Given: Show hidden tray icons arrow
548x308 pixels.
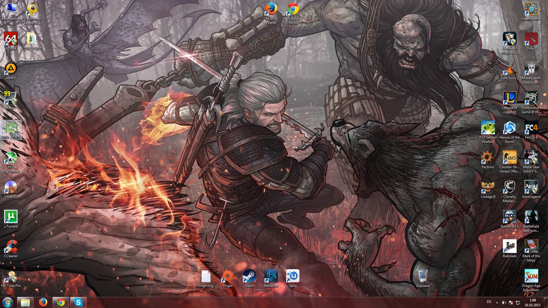Looking at the screenshot, I should click(x=497, y=303).
